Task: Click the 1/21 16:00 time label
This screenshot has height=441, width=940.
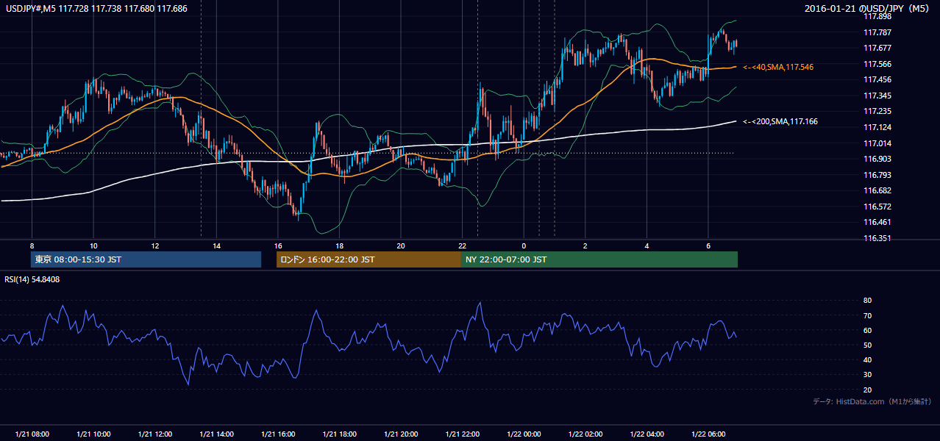Action: pyautogui.click(x=277, y=434)
